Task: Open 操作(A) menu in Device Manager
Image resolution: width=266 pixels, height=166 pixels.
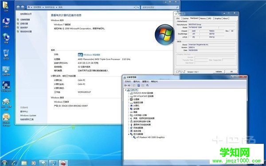Action: tap(137, 81)
